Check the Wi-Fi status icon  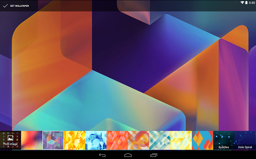[242, 3]
